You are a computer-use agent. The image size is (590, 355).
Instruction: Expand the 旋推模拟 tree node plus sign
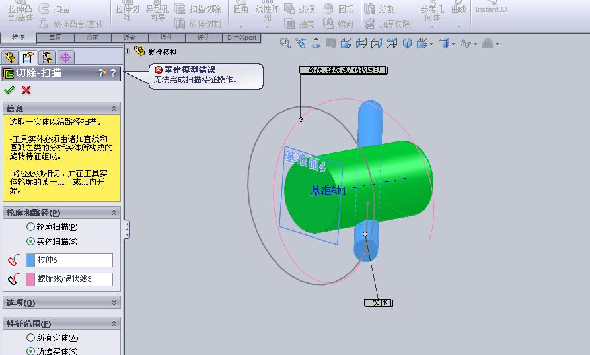click(127, 51)
